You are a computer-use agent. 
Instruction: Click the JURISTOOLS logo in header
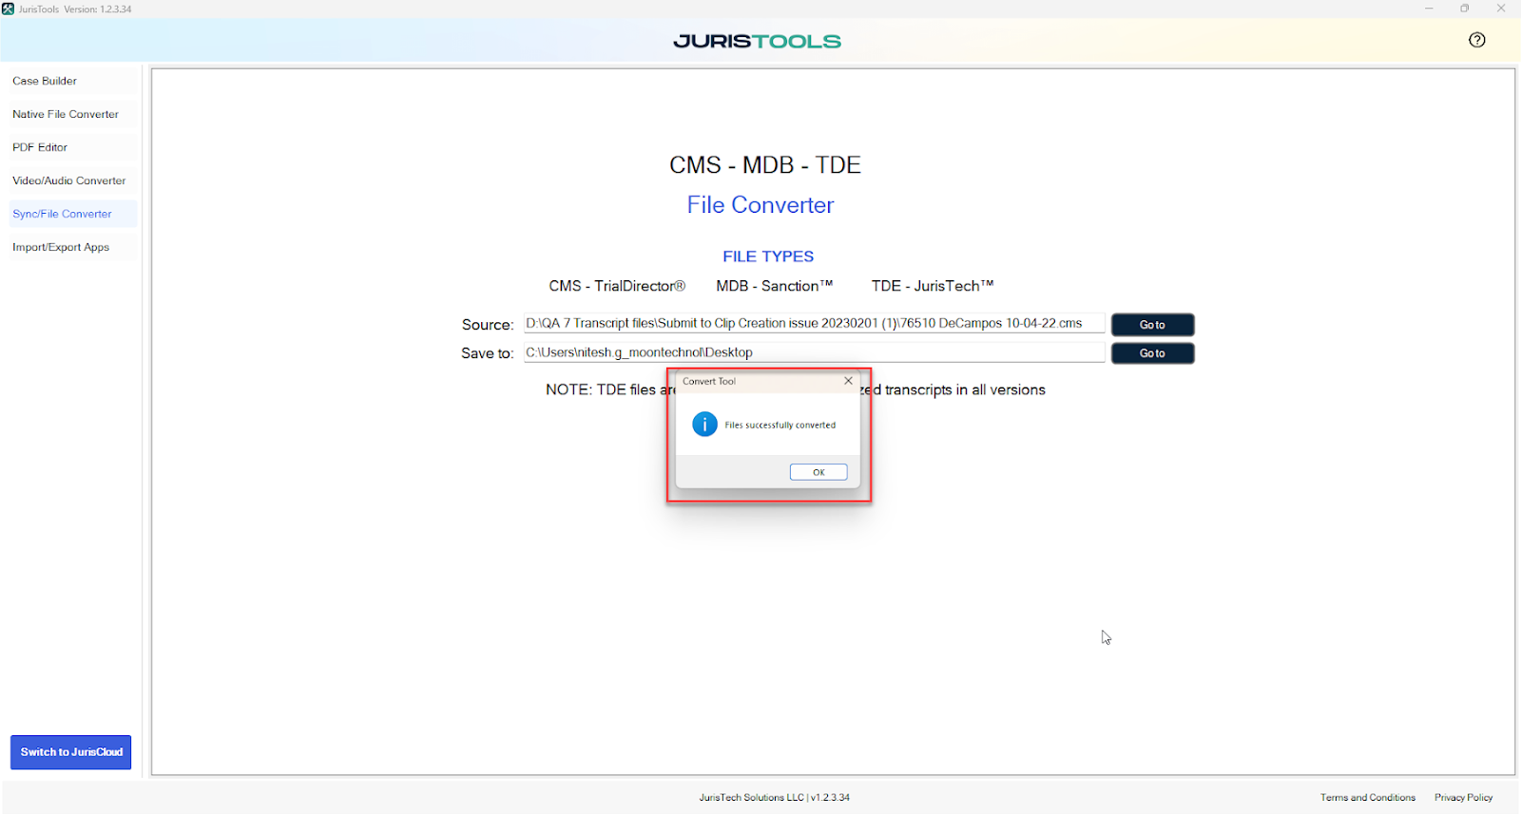click(757, 41)
